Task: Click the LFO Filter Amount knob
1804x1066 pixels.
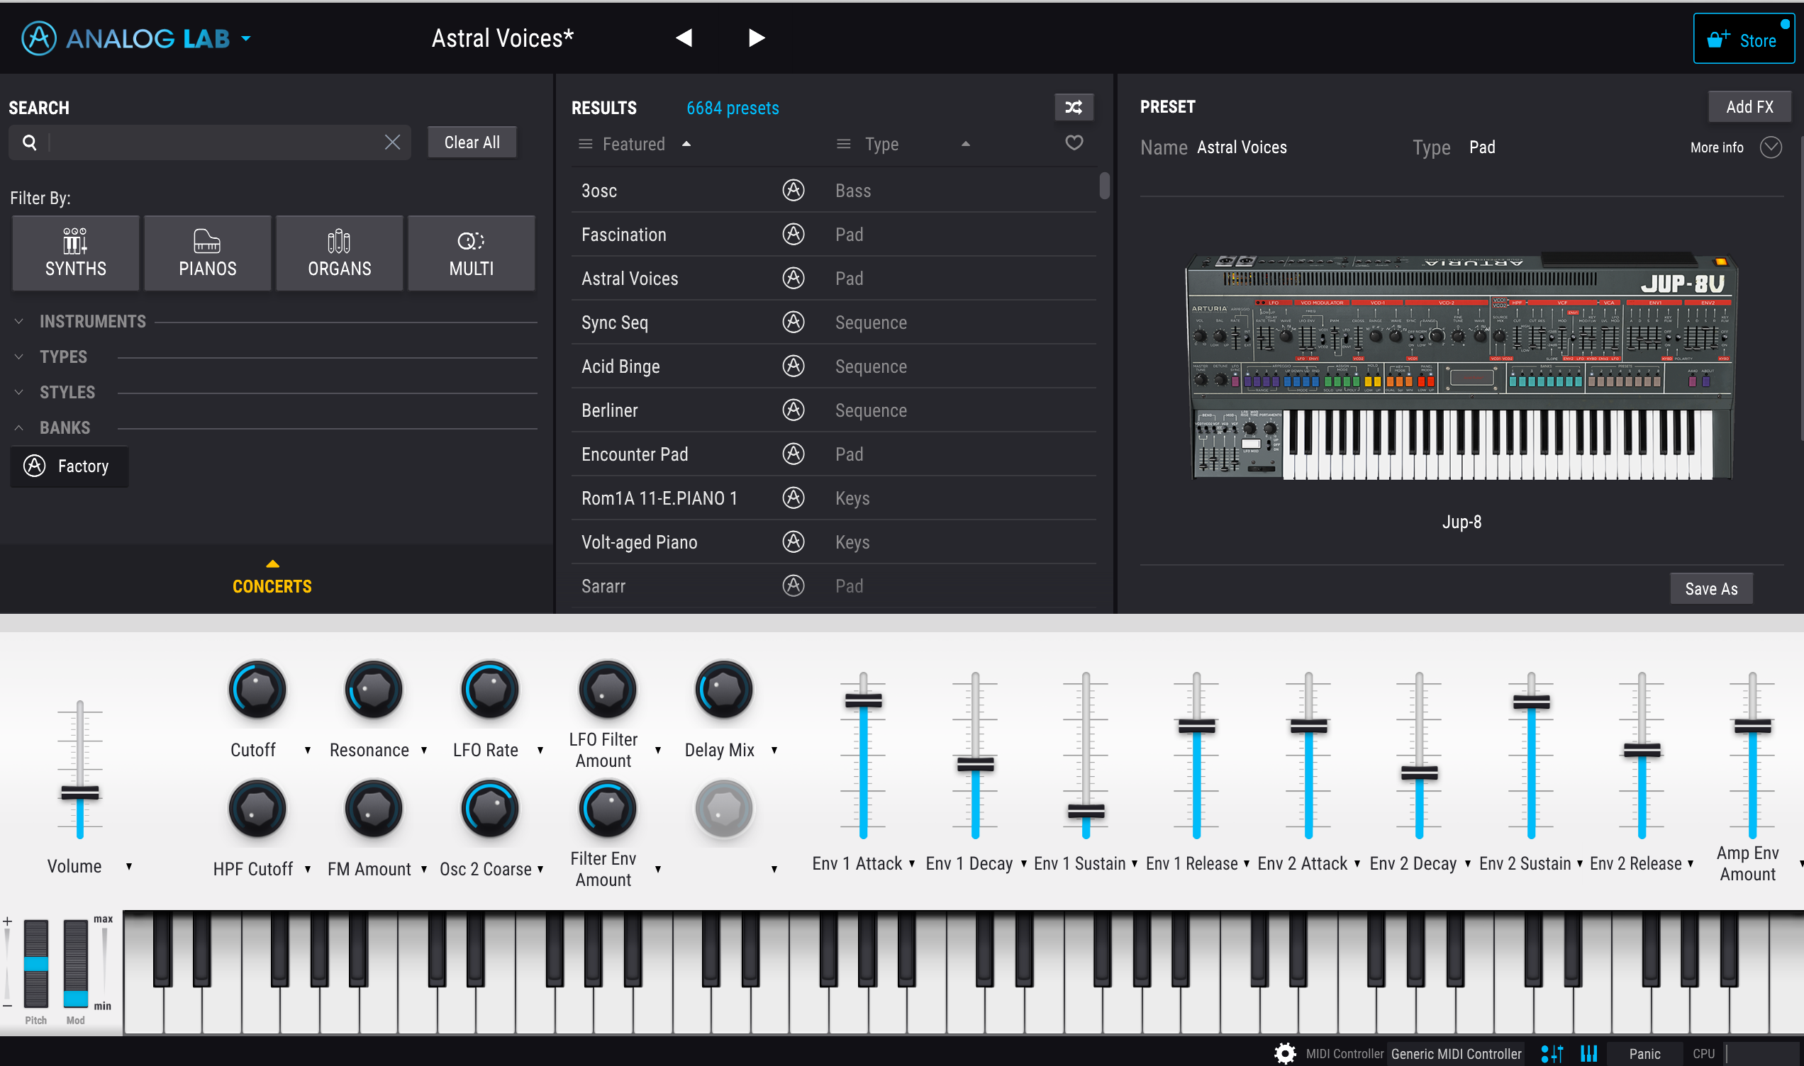Action: tap(607, 690)
